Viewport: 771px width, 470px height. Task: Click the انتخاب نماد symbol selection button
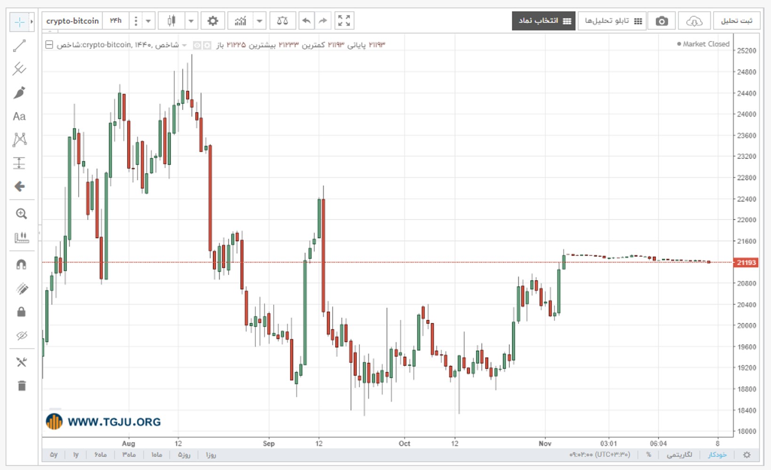543,21
